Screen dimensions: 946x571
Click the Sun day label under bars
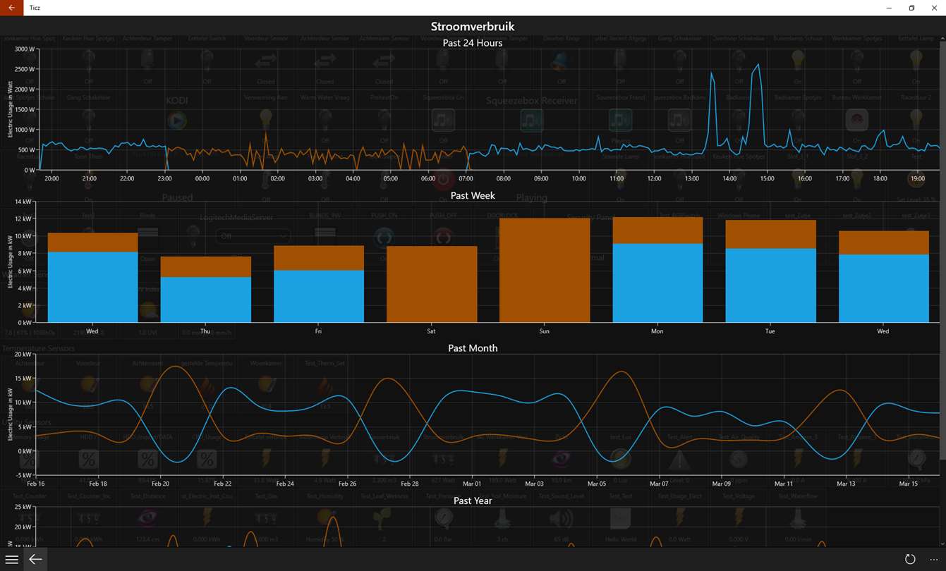[x=545, y=331]
